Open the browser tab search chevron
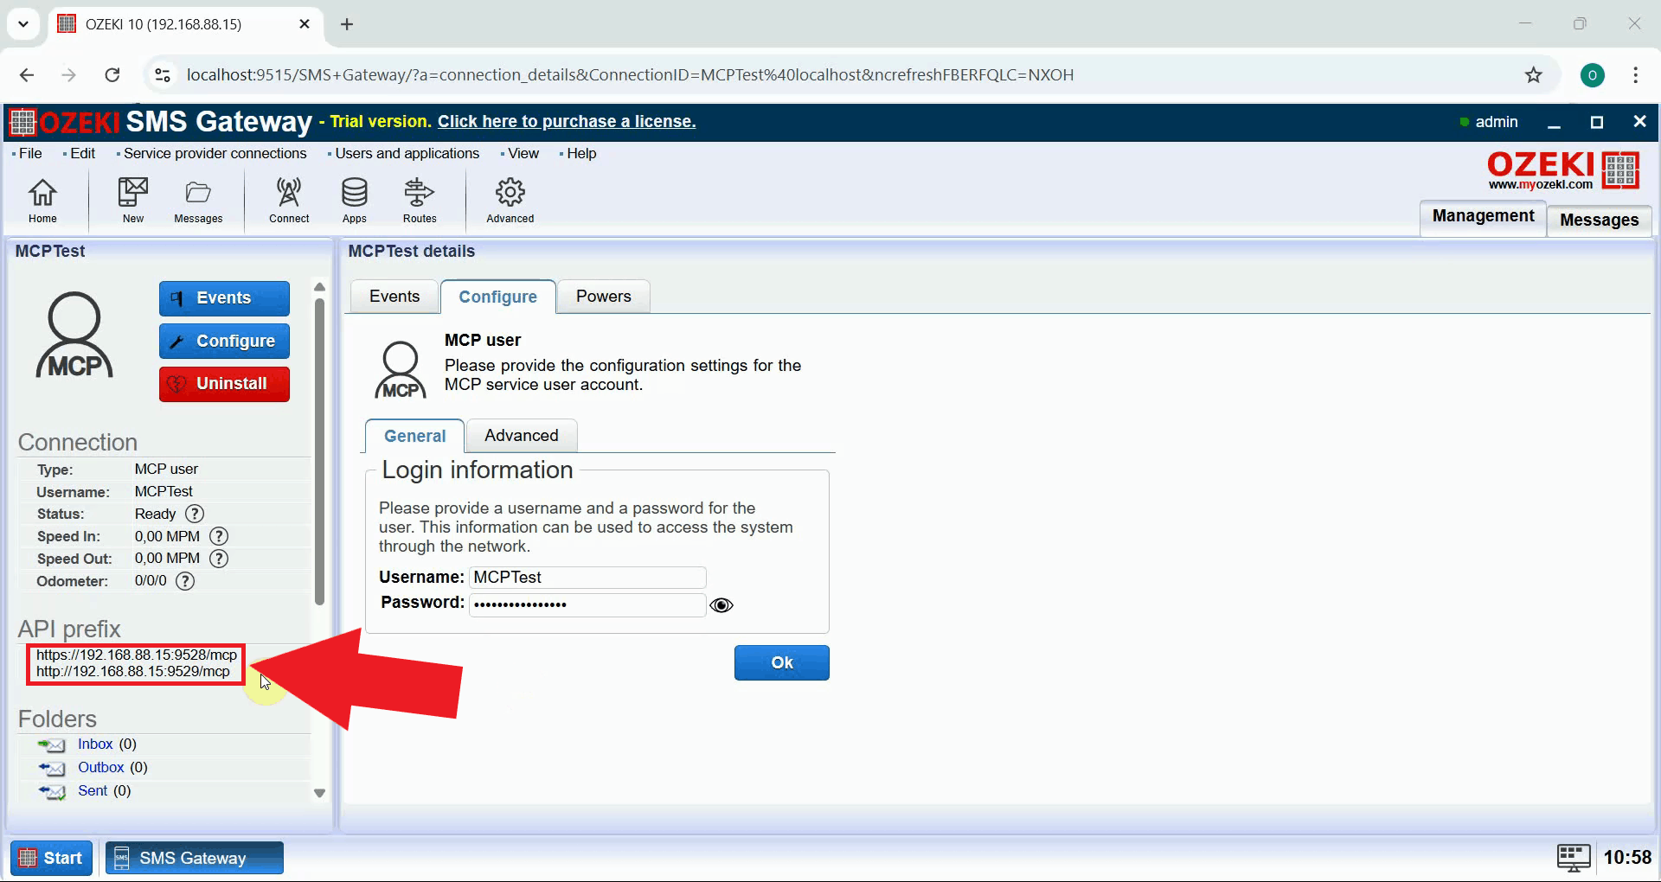The height and width of the screenshot is (882, 1661). (22, 23)
